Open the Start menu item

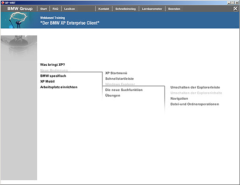coord(43,9)
